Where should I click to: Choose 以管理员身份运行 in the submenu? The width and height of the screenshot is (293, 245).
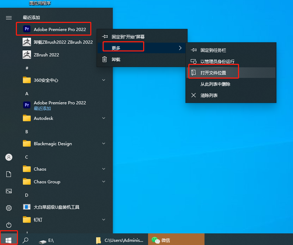coord(231,61)
